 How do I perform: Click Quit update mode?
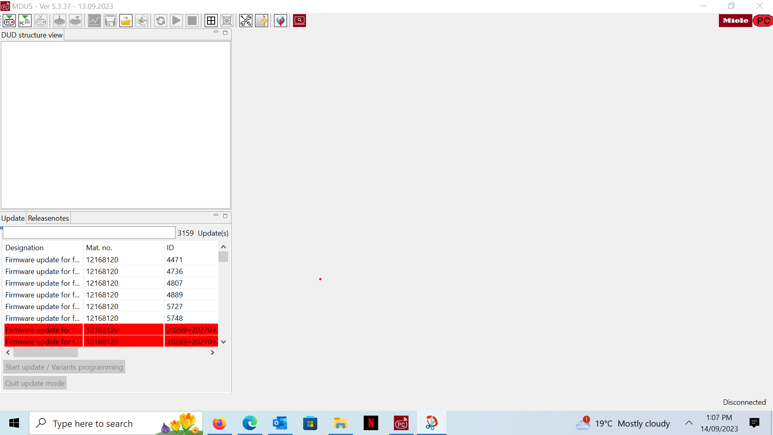pyautogui.click(x=35, y=383)
